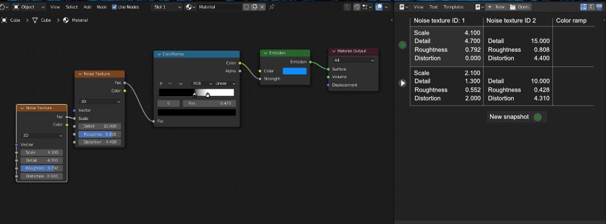The height and width of the screenshot is (224, 606).
Task: Open the Select menu
Action: pos(72,7)
